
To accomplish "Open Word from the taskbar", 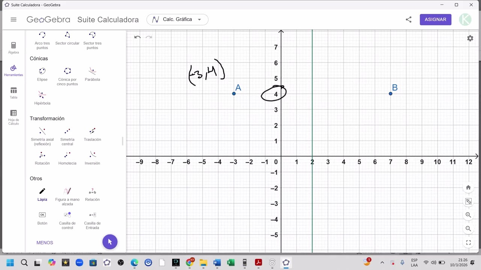I will point(217,262).
